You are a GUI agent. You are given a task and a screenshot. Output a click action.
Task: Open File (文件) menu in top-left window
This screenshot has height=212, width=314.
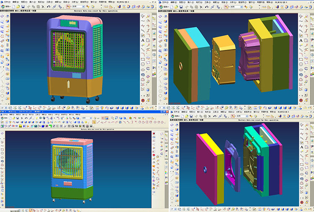pos(8,2)
